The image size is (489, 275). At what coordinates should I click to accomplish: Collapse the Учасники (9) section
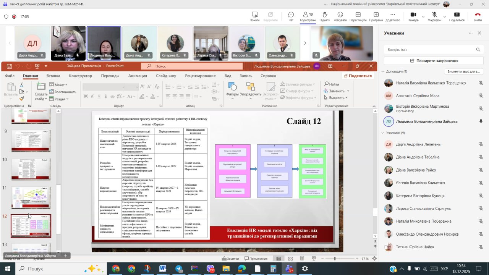coord(383,133)
